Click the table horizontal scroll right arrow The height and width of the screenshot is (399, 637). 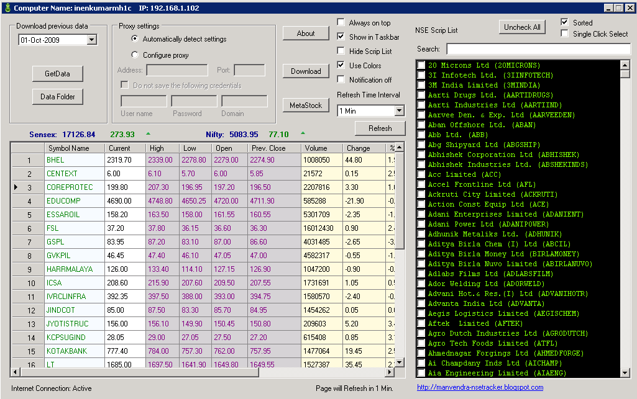[x=390, y=372]
